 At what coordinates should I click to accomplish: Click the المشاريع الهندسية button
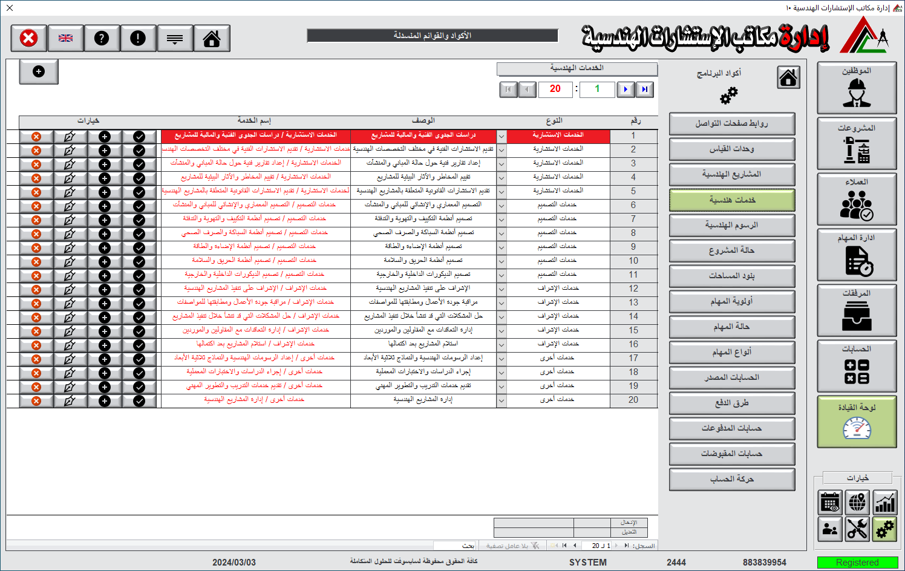pyautogui.click(x=732, y=175)
